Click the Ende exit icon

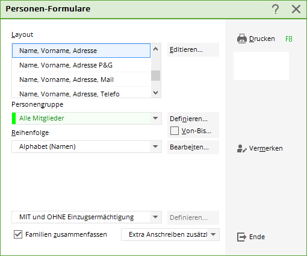pos(241,237)
